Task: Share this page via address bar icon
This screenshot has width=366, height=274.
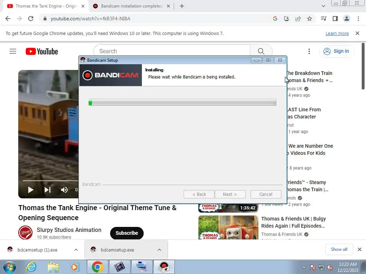Action: [298, 19]
